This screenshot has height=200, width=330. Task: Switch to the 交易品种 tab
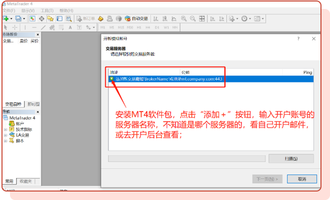click(13, 104)
